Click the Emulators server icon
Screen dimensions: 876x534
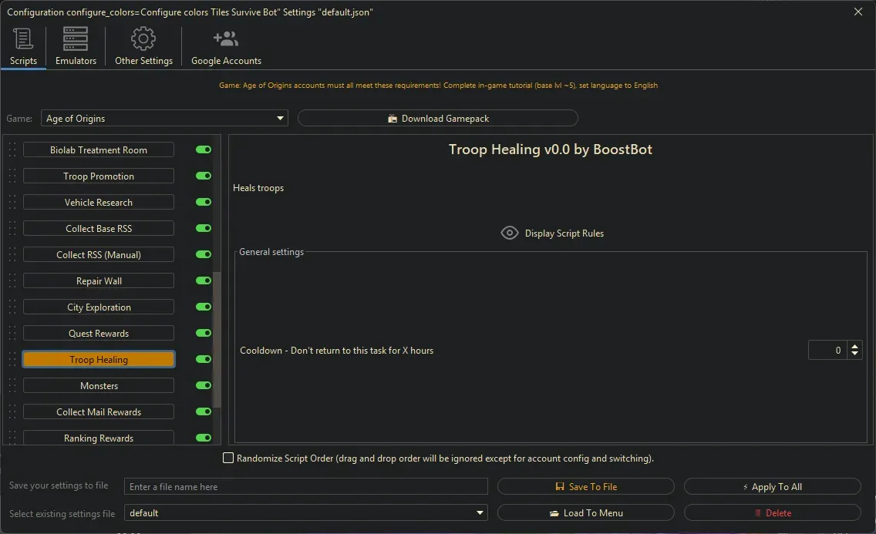tap(75, 37)
